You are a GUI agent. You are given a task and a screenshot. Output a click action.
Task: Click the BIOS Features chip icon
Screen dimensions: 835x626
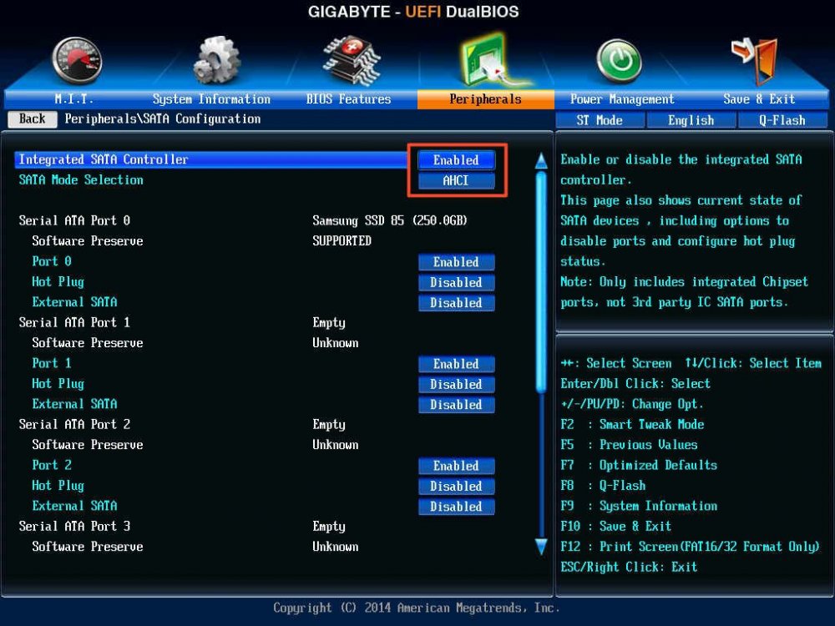pos(352,60)
